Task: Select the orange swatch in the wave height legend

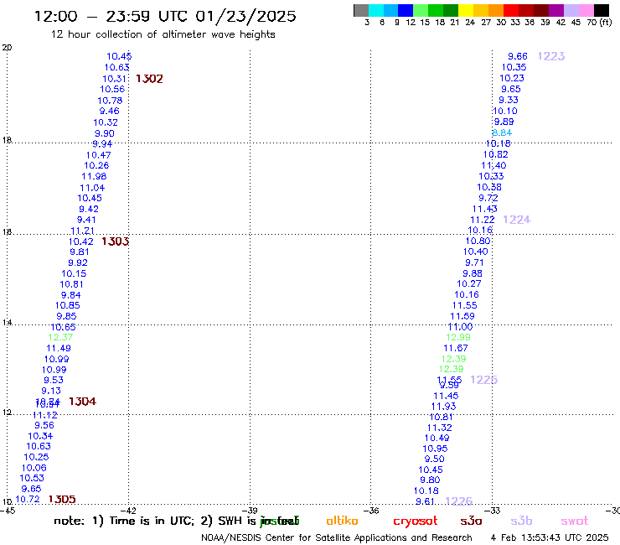Action: click(x=496, y=10)
